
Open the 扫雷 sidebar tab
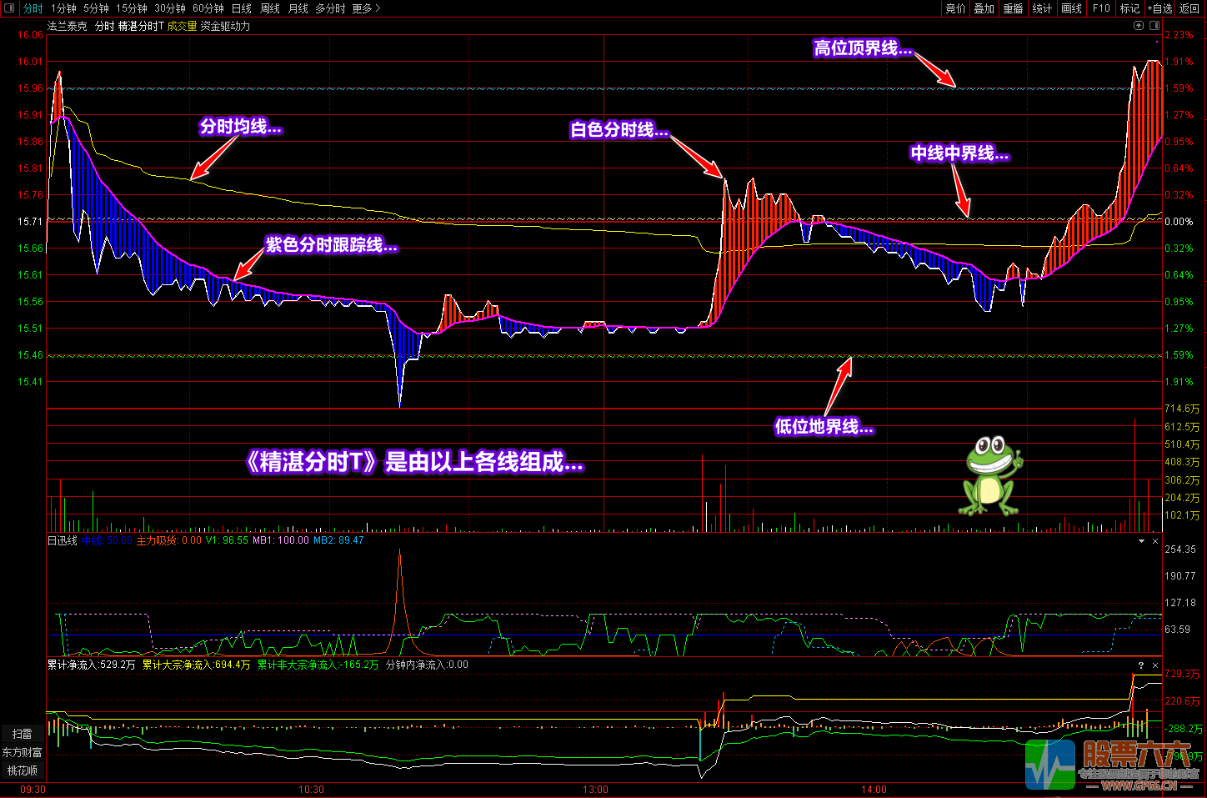click(23, 734)
